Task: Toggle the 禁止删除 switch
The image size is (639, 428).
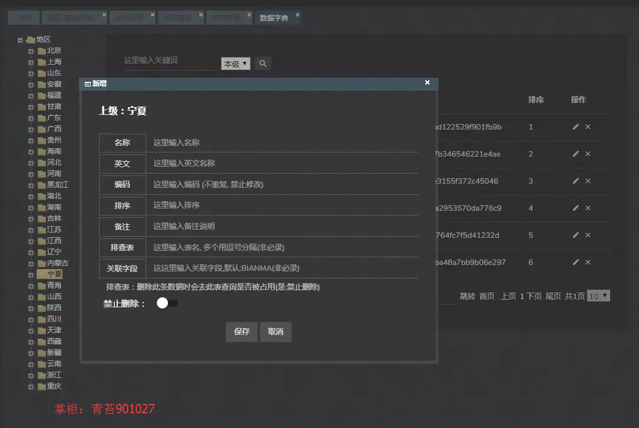Action: coord(167,303)
